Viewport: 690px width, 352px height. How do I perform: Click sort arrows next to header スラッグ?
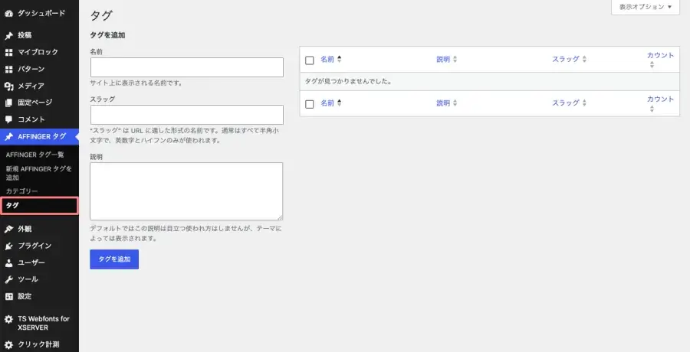coord(584,59)
